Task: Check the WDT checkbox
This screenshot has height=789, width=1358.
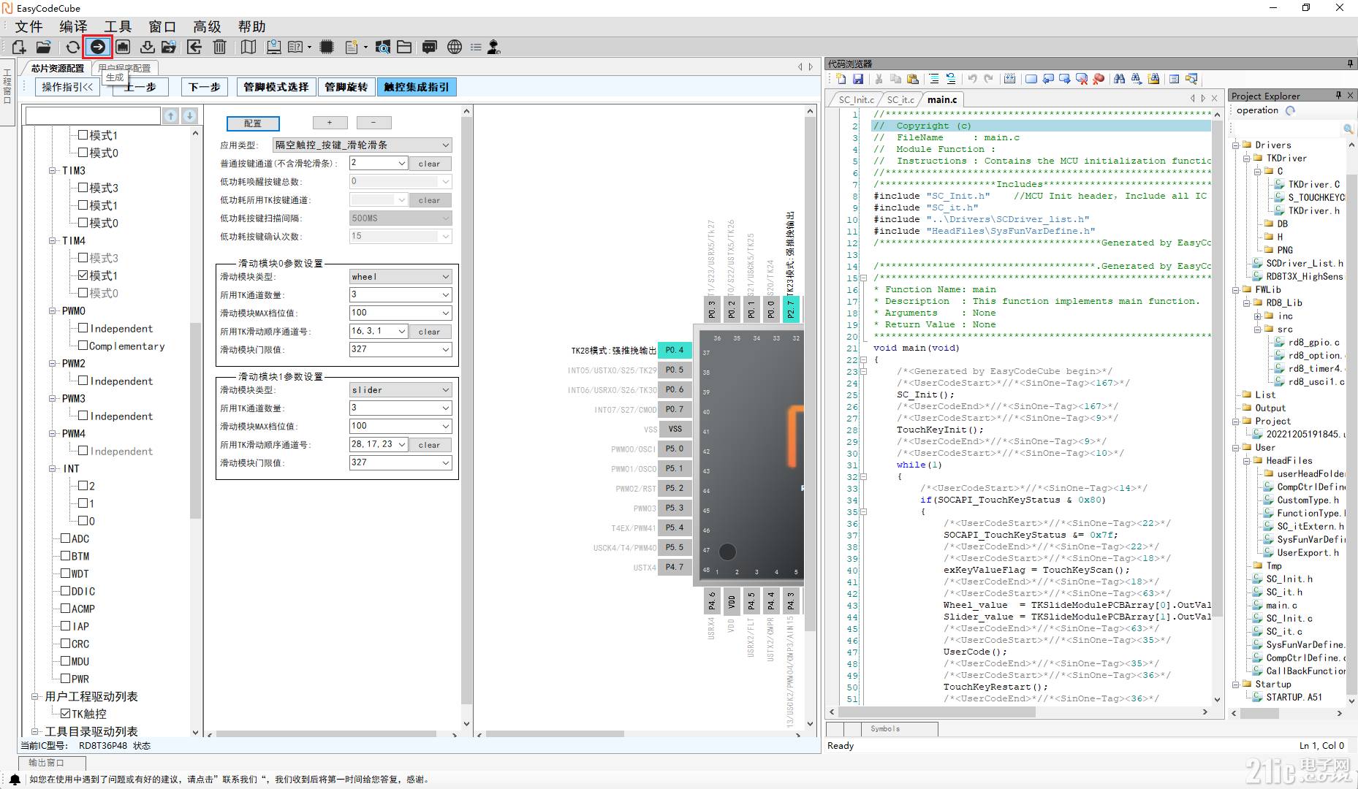Action: pyautogui.click(x=66, y=573)
